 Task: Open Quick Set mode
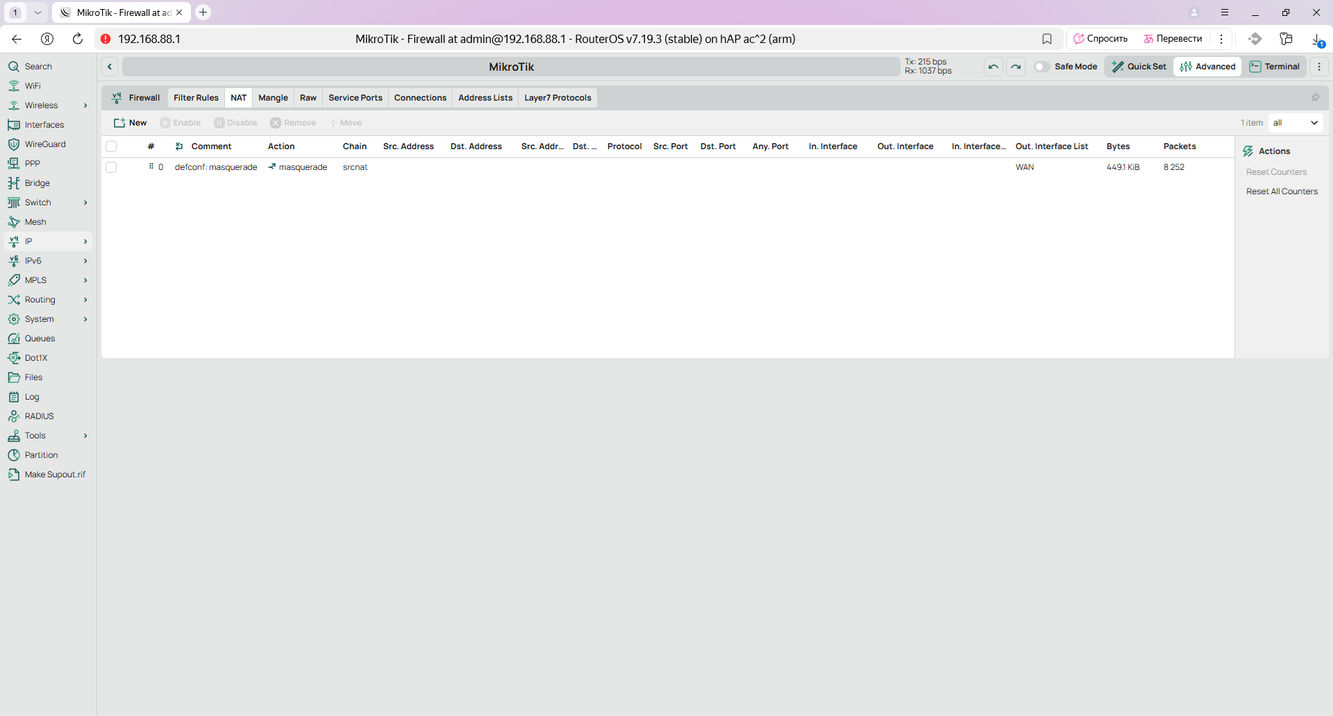click(x=1139, y=67)
